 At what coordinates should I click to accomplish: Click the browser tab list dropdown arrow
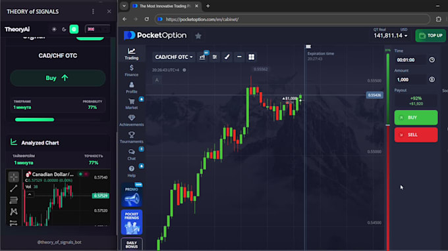[124, 6]
